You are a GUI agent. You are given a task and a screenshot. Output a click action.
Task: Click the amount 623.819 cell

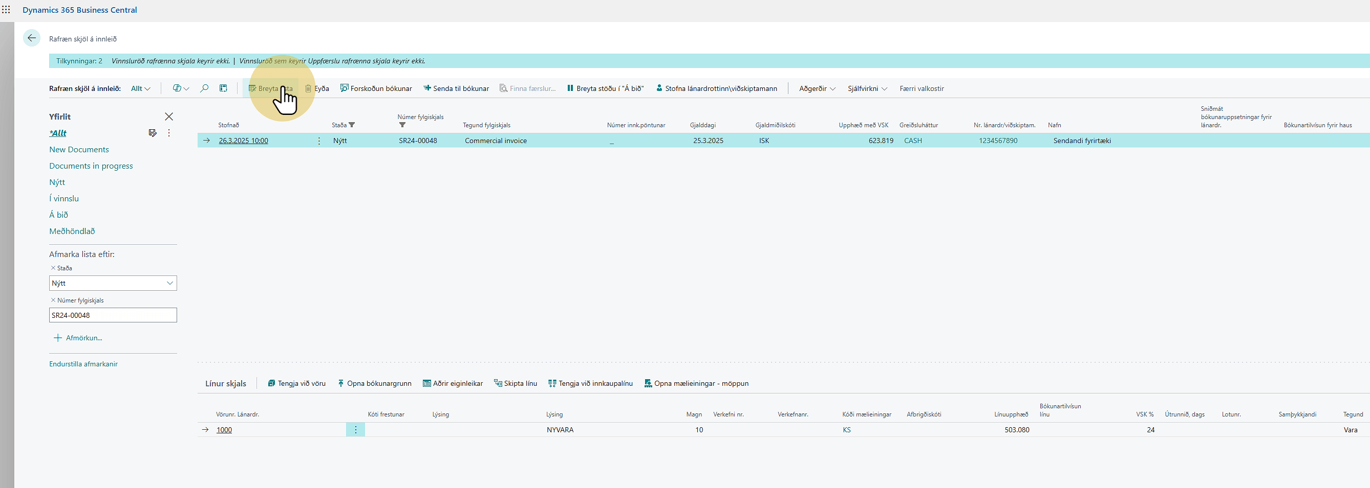pos(881,141)
